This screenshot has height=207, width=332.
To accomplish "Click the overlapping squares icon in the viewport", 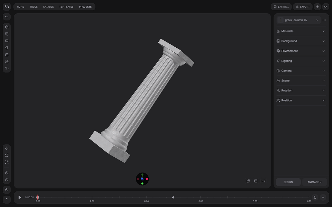I will click(248, 181).
